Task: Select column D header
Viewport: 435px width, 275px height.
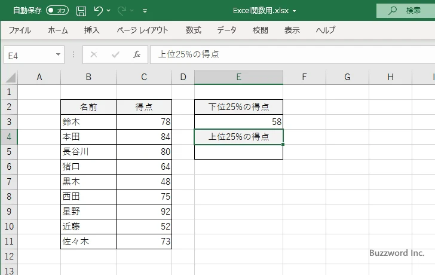Action: click(x=183, y=77)
